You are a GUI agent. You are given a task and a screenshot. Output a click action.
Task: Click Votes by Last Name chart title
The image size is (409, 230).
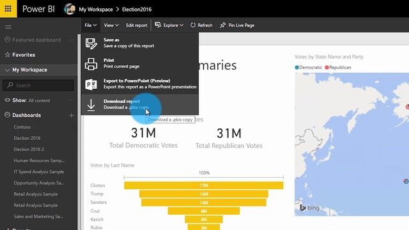(x=112, y=165)
